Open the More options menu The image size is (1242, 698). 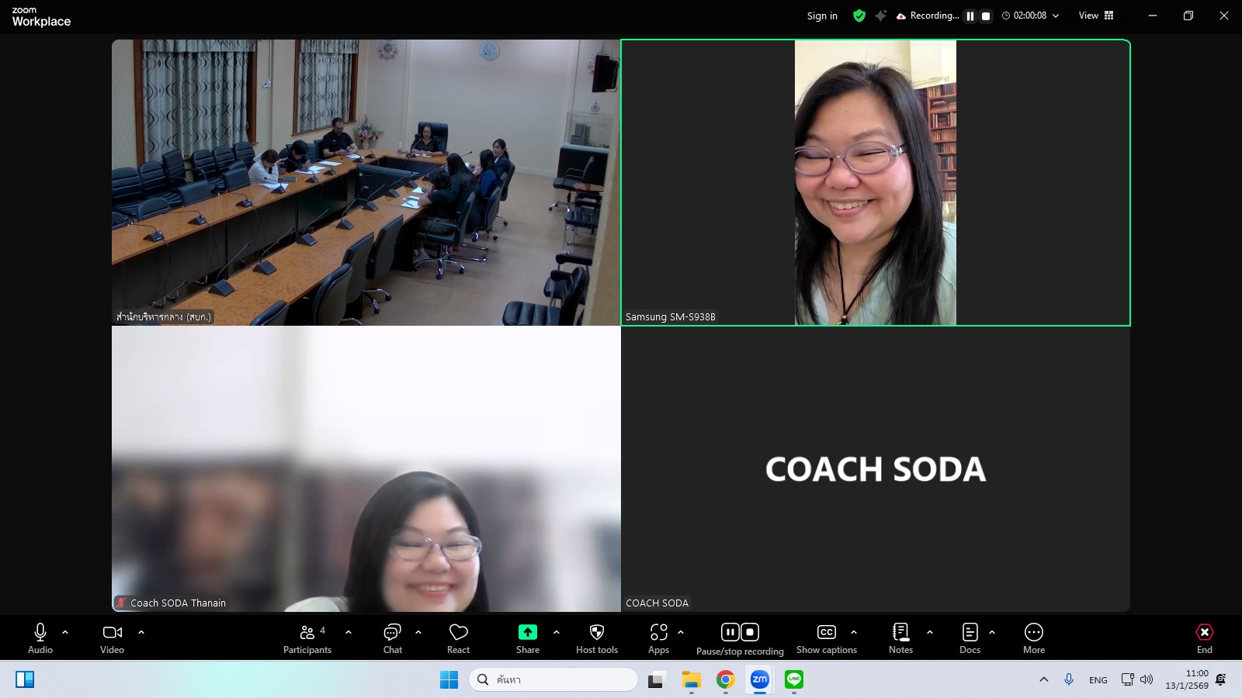[1033, 638]
